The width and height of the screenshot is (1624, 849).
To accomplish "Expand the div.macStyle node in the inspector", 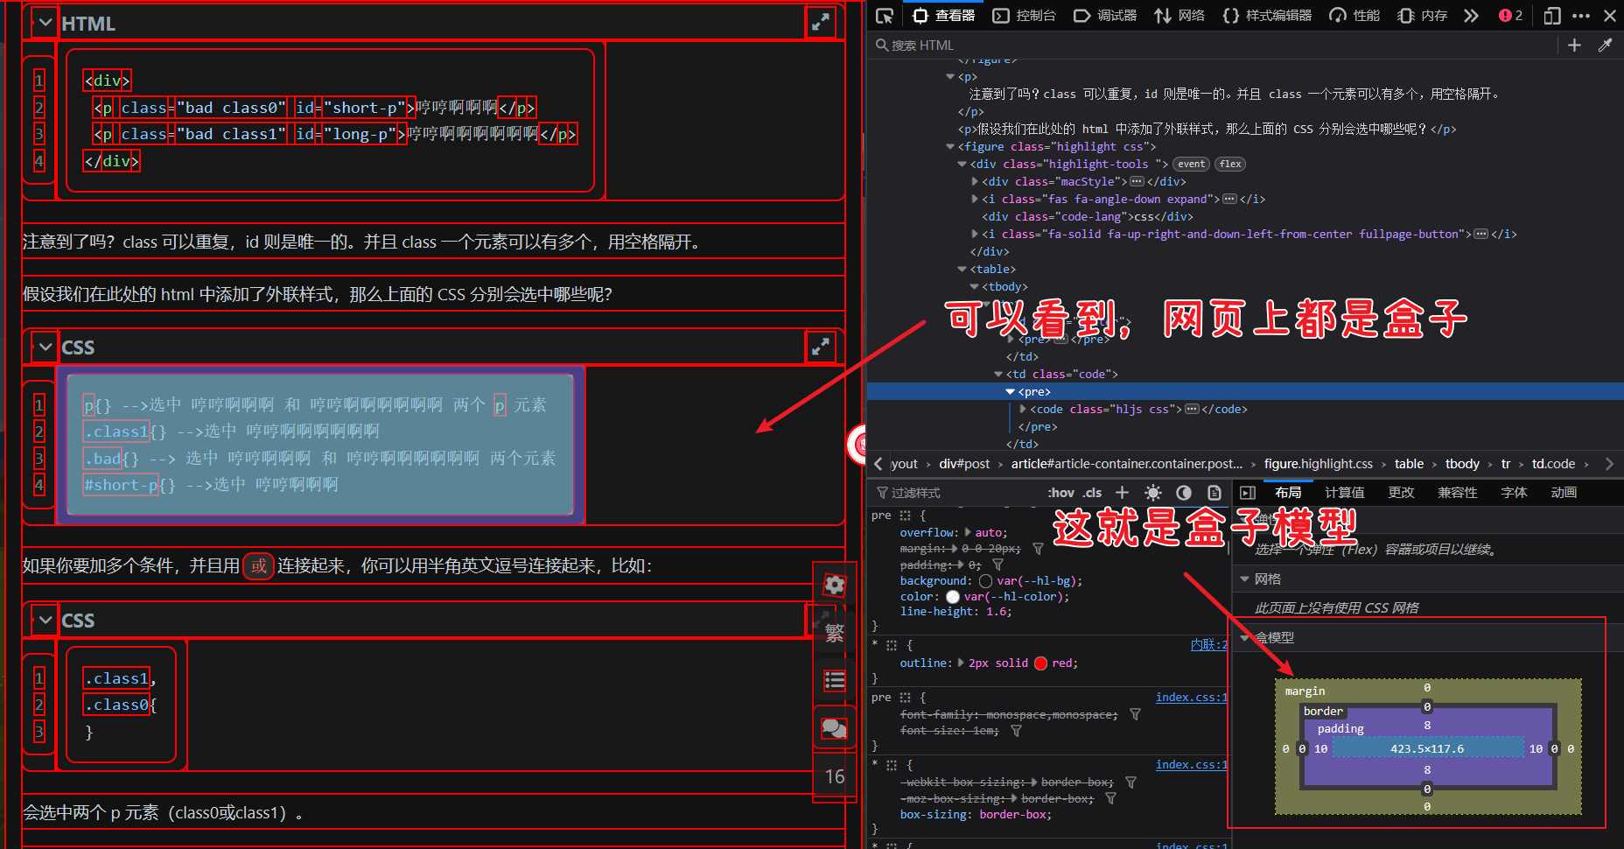I will tap(974, 181).
